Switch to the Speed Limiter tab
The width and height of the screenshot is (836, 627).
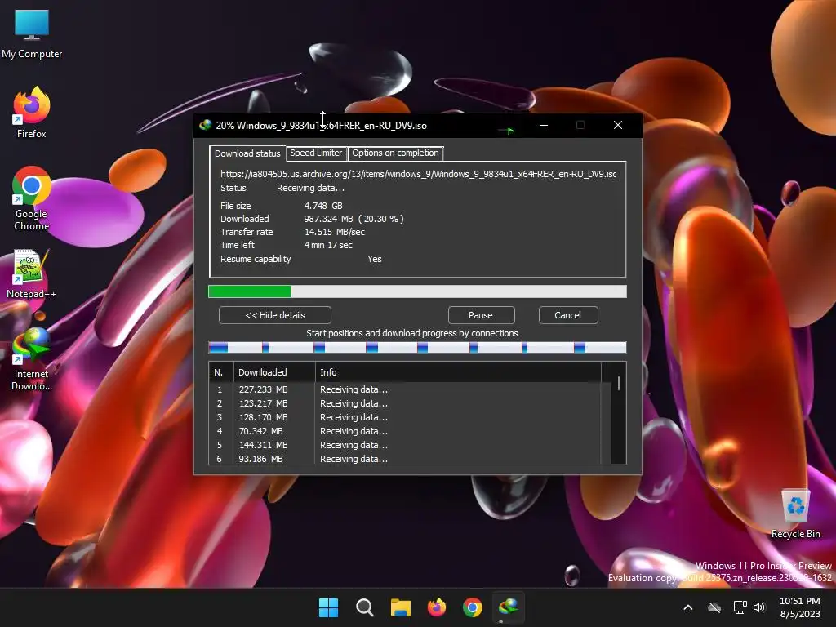click(x=316, y=153)
